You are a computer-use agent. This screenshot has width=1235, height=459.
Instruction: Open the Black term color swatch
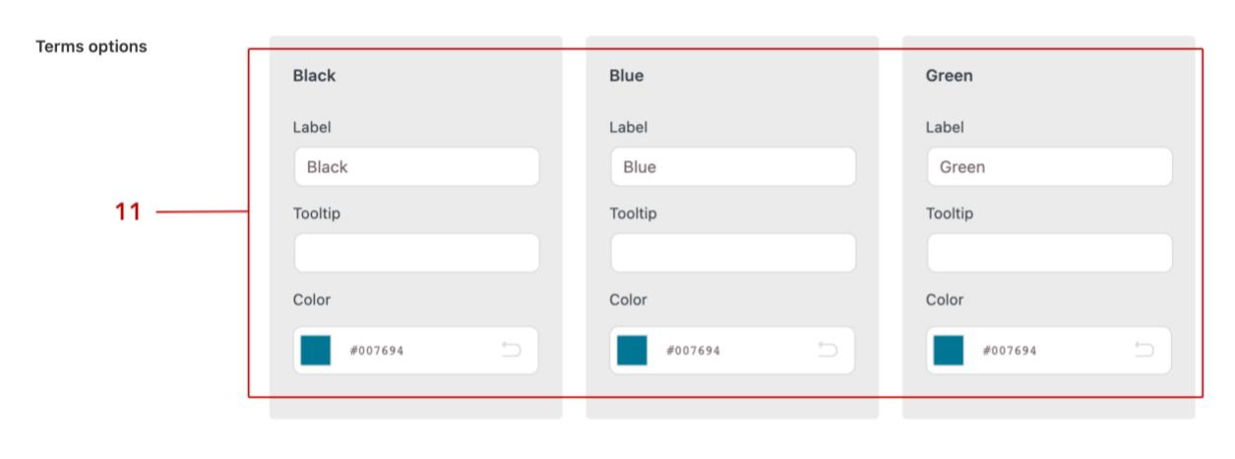316,350
